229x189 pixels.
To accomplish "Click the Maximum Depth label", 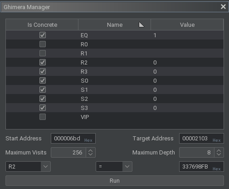I will coord(154,153).
